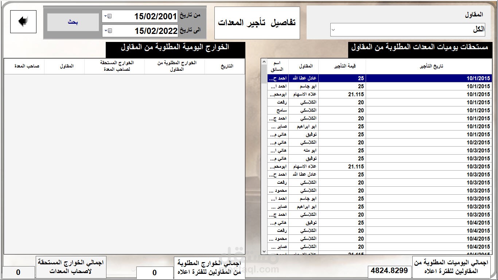Expand the المقاول contractor combo box
Screen dimensions: 498x280
point(333,30)
